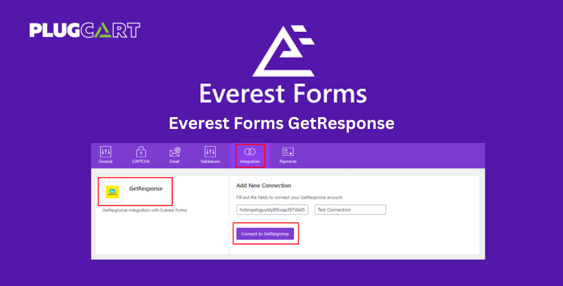Image resolution: width=563 pixels, height=286 pixels.
Task: Open the Validations tab label
Action: pyautogui.click(x=210, y=162)
